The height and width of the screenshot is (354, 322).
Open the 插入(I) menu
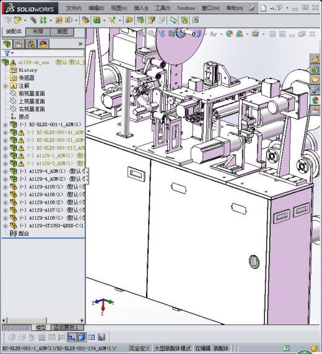click(141, 8)
